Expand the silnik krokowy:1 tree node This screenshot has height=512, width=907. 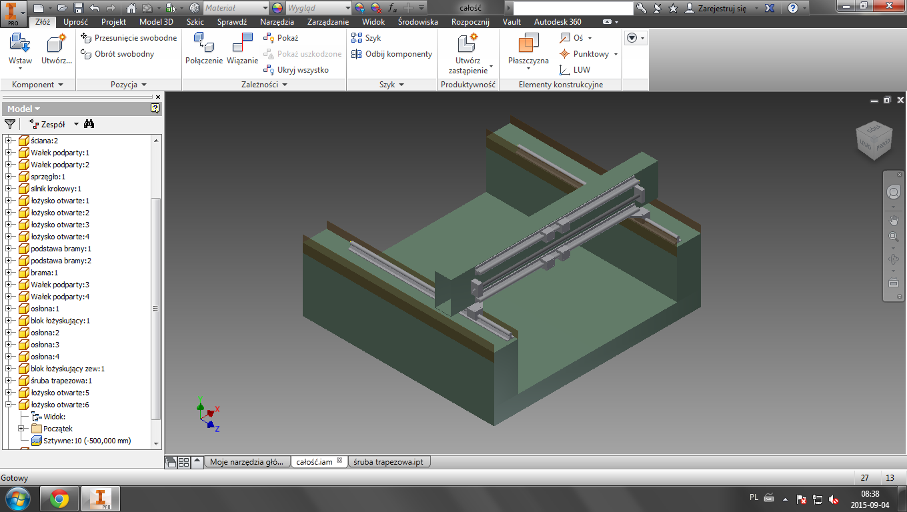coord(9,189)
